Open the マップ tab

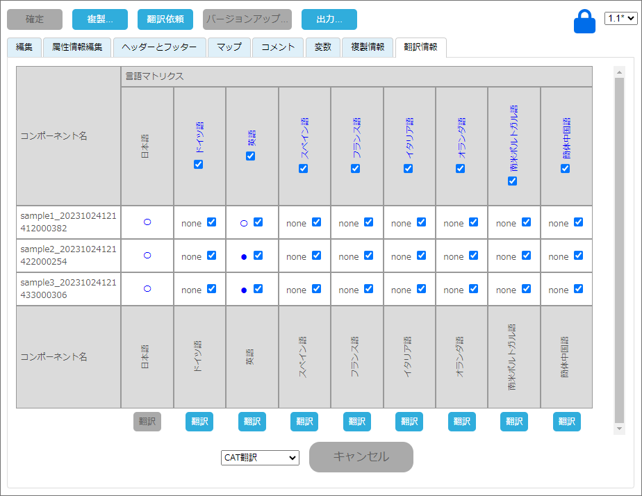point(229,47)
